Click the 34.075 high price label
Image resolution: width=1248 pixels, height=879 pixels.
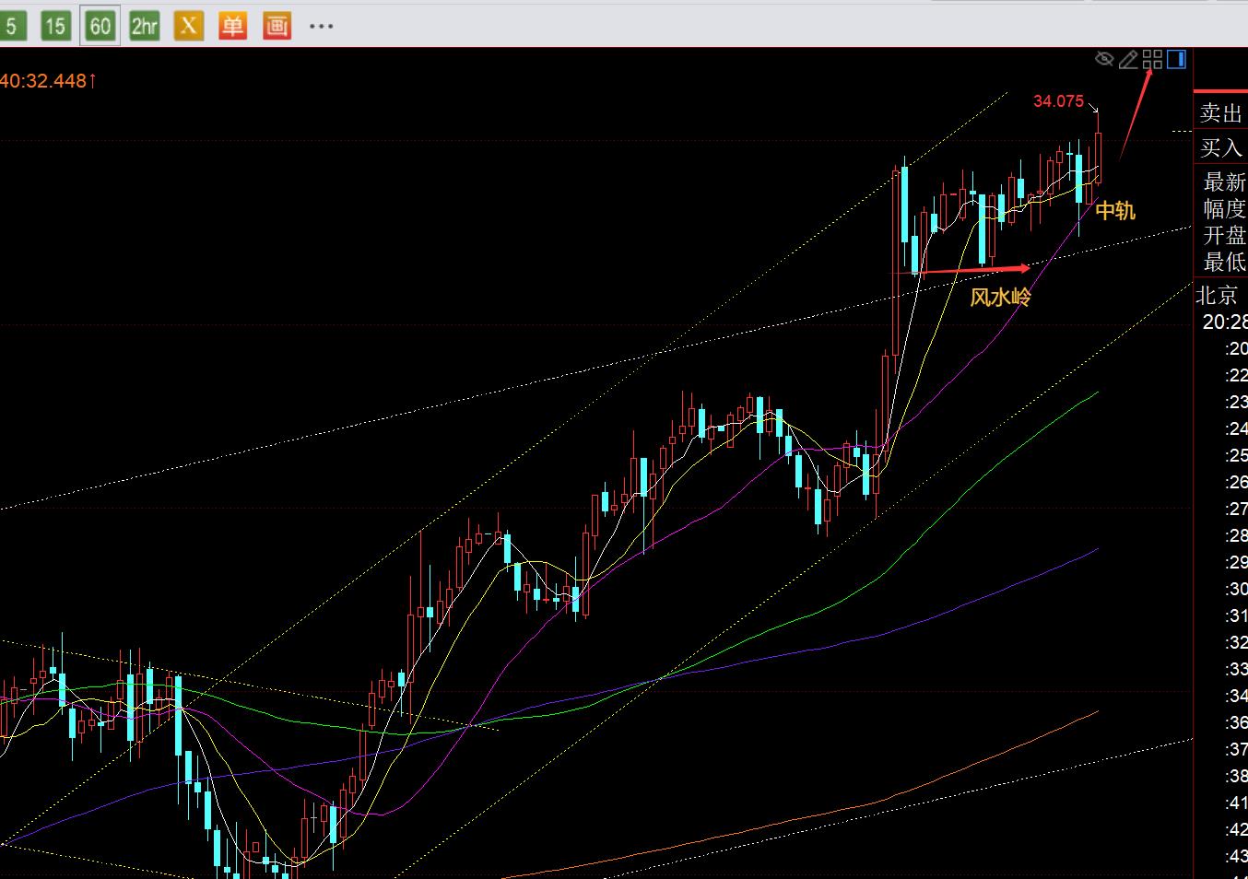(1058, 101)
